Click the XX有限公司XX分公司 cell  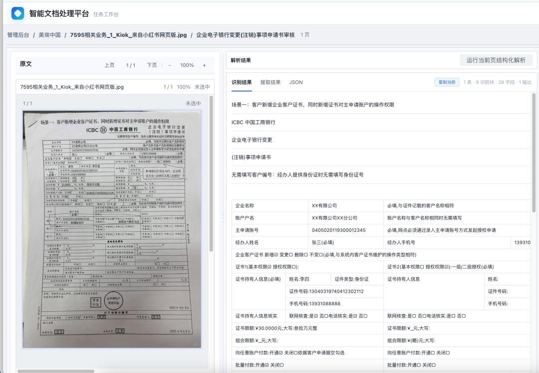tap(346, 218)
